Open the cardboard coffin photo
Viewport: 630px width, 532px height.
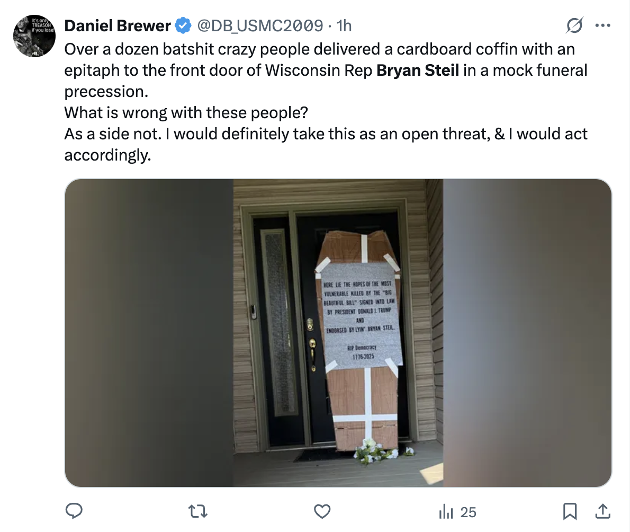click(x=338, y=333)
